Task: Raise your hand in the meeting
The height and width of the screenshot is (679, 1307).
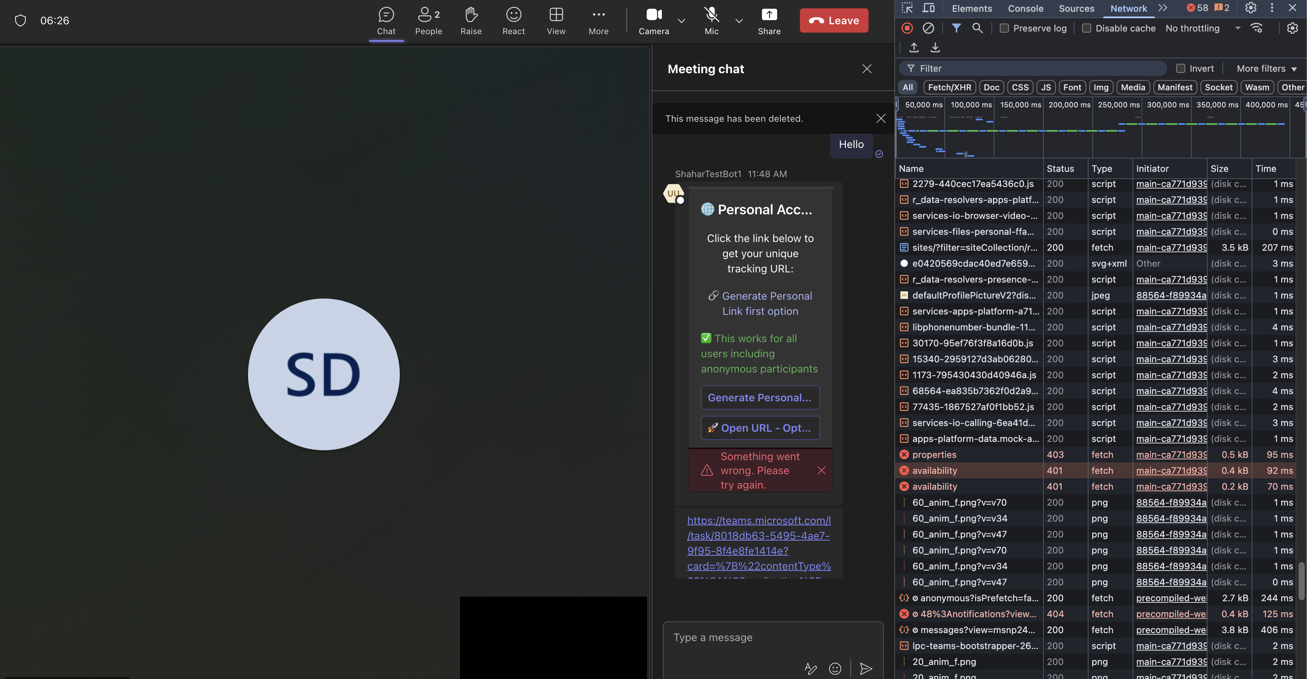Action: [471, 21]
